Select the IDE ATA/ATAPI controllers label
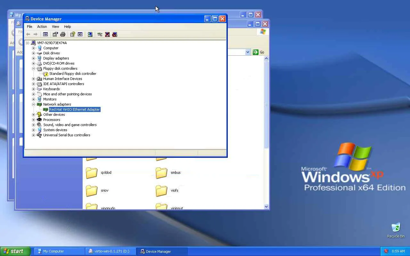This screenshot has height=256, width=410. pyautogui.click(x=64, y=84)
